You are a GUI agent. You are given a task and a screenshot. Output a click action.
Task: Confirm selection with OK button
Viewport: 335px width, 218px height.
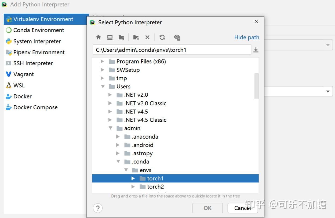pyautogui.click(x=207, y=208)
